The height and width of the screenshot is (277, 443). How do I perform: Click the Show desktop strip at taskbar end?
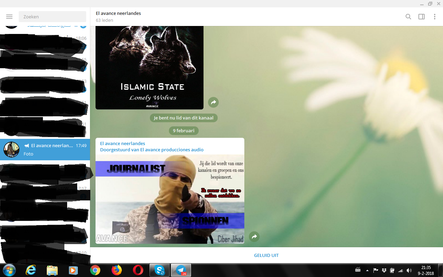point(440,270)
